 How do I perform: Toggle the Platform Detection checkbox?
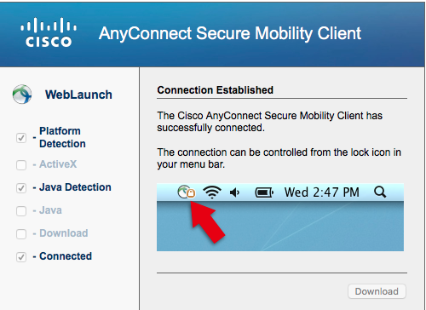21,138
